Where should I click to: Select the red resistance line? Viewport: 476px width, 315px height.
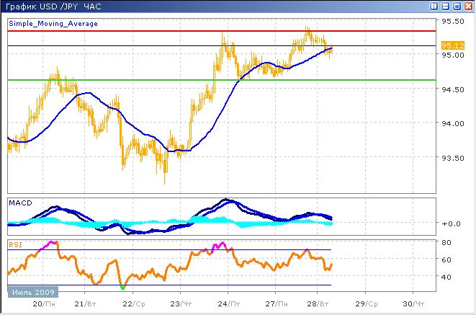point(216,31)
